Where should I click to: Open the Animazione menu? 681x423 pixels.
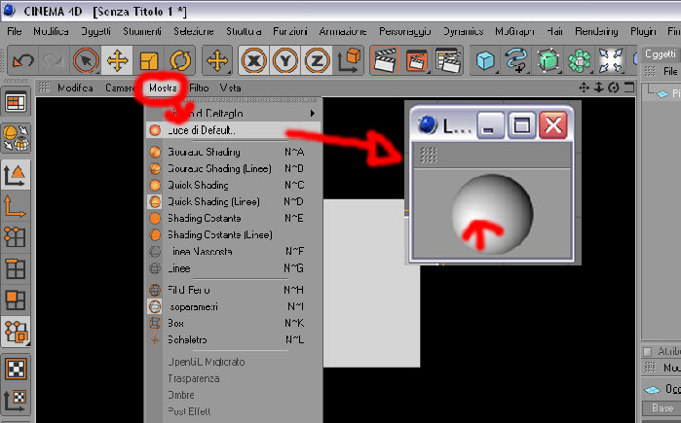click(343, 31)
